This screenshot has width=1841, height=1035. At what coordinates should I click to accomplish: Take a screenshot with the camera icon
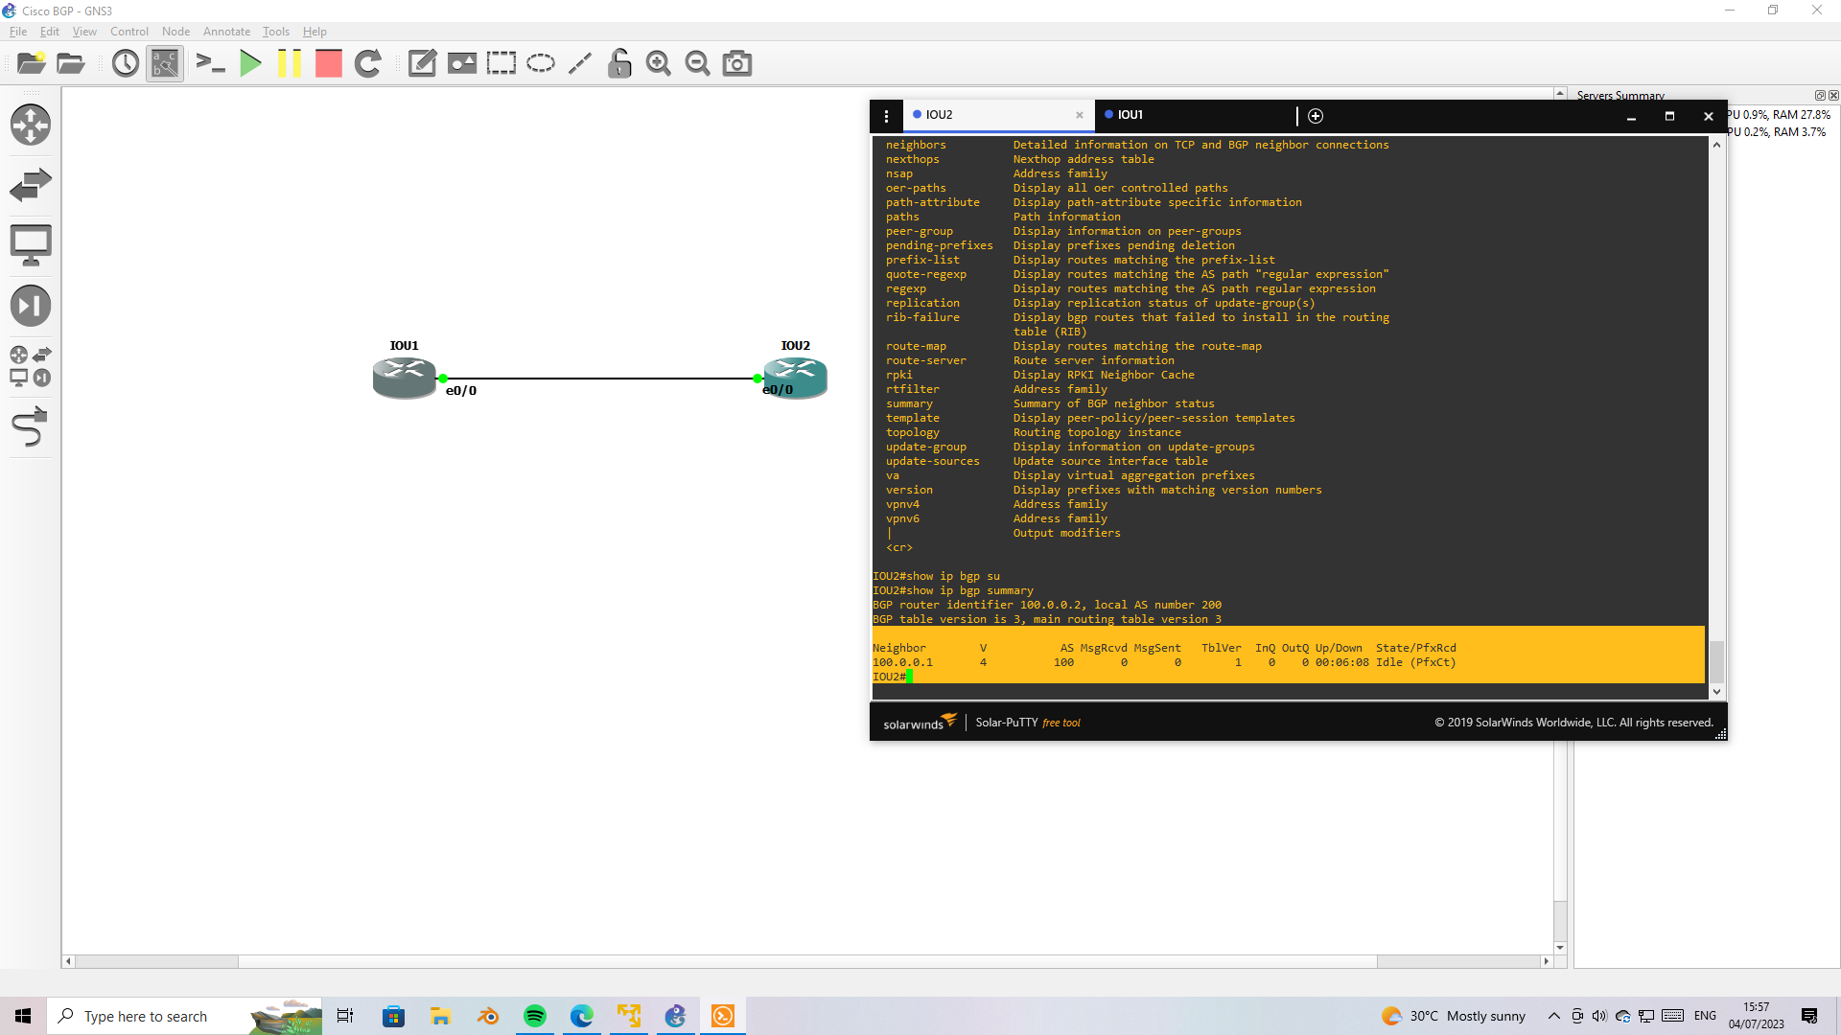point(736,63)
